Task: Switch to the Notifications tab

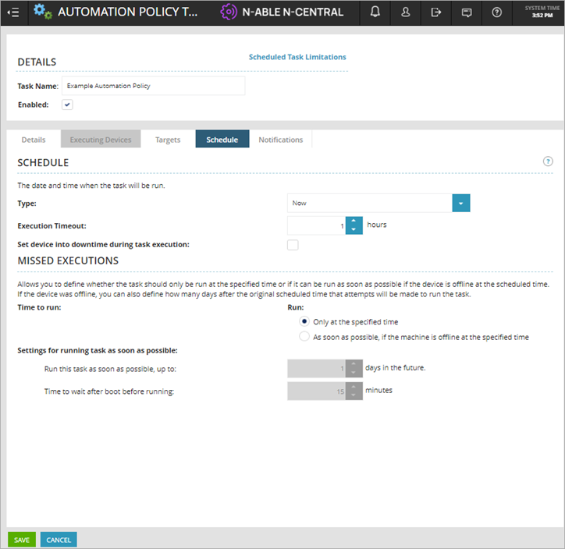Action: point(280,140)
